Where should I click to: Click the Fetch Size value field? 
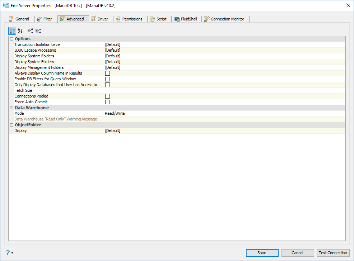(x=225, y=90)
